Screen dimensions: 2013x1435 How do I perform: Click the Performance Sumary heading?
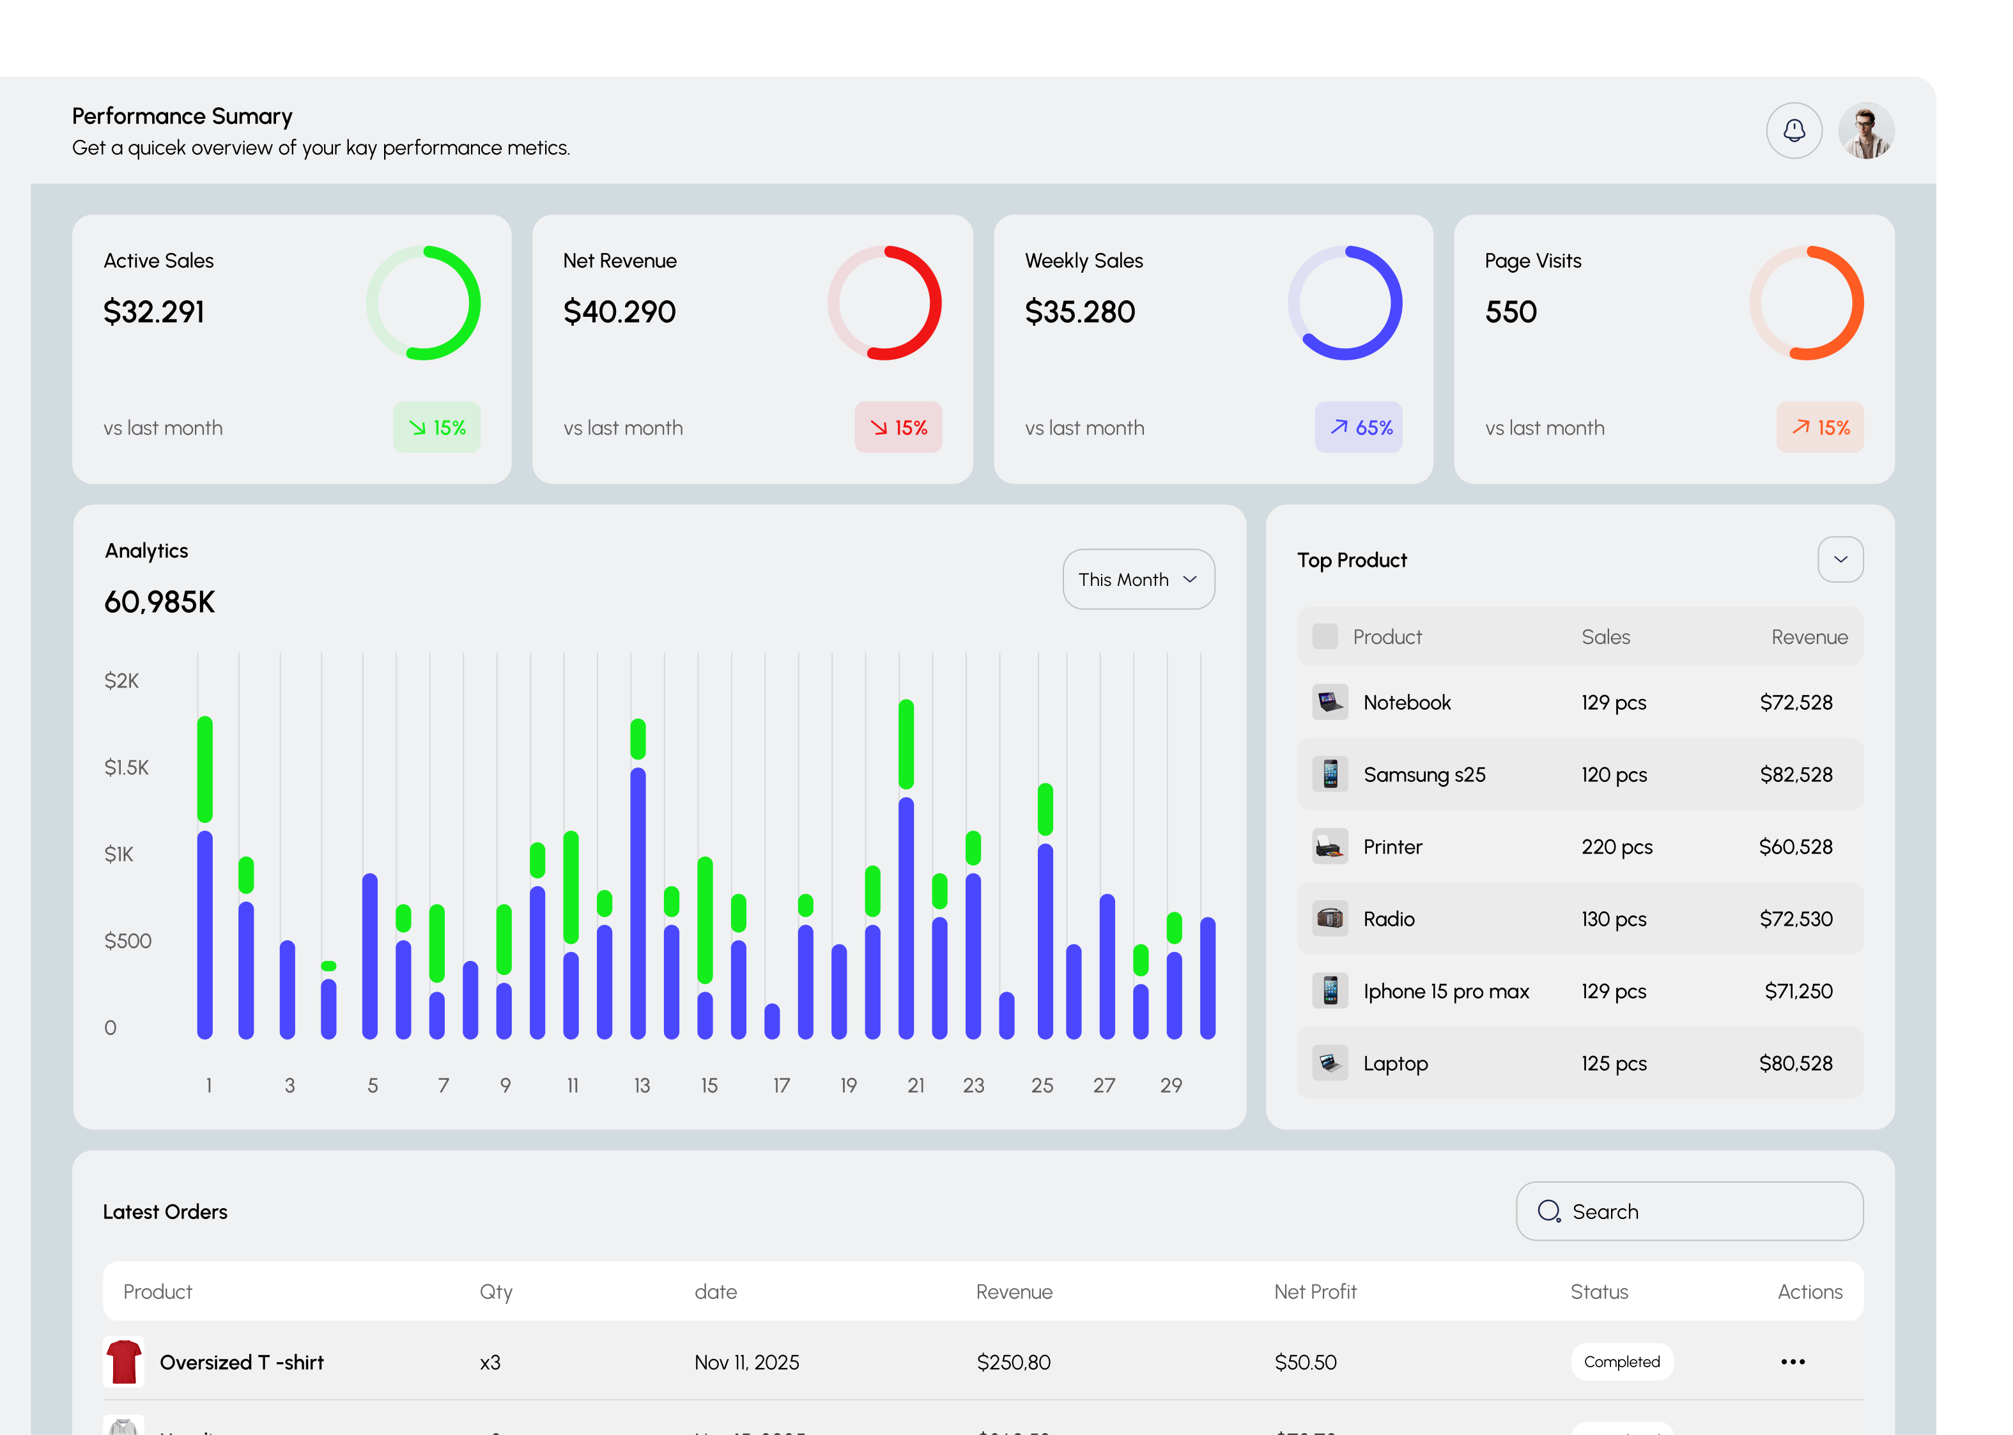tap(182, 116)
